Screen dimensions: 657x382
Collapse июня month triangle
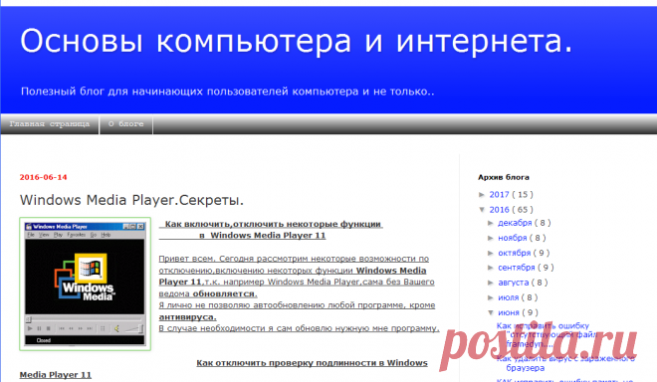(x=491, y=312)
